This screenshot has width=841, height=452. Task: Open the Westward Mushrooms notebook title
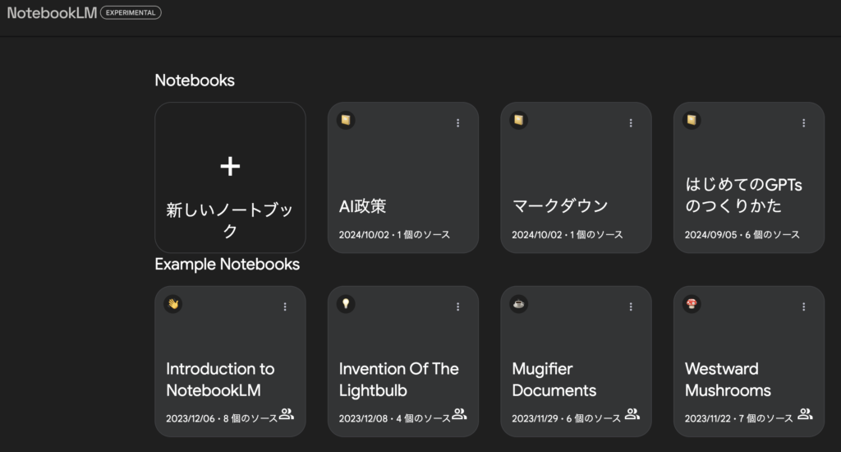[728, 380]
